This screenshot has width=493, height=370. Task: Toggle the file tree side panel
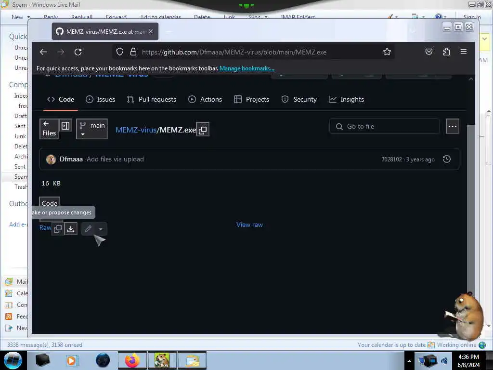[x=65, y=126]
